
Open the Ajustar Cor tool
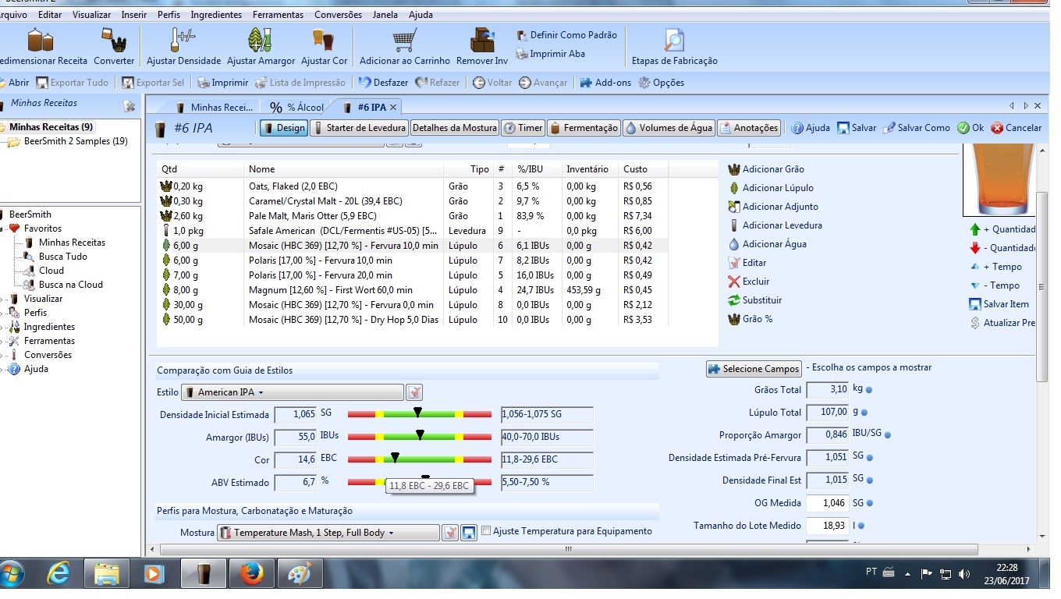[324, 46]
